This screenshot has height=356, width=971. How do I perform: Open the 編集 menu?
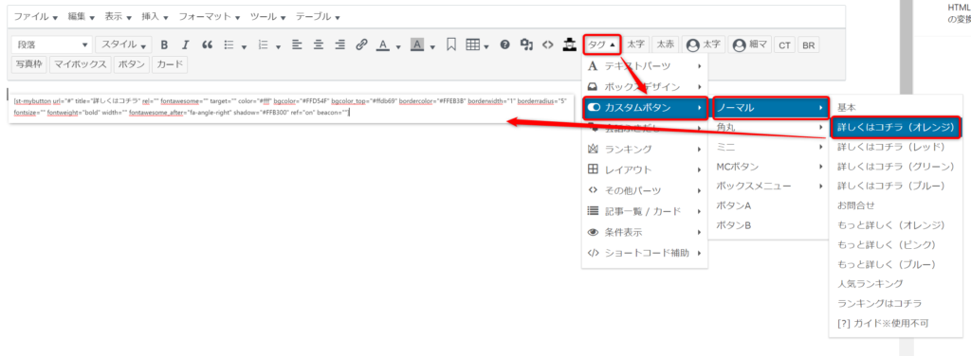click(x=81, y=17)
